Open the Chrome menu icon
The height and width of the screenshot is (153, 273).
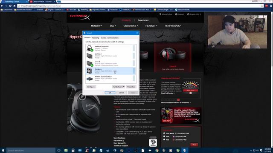[271, 6]
